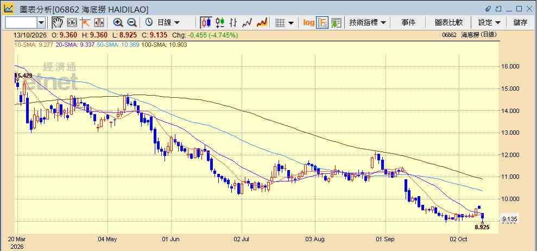Open the grid lines dropdown
This screenshot has height=251, width=537.
coord(285,23)
